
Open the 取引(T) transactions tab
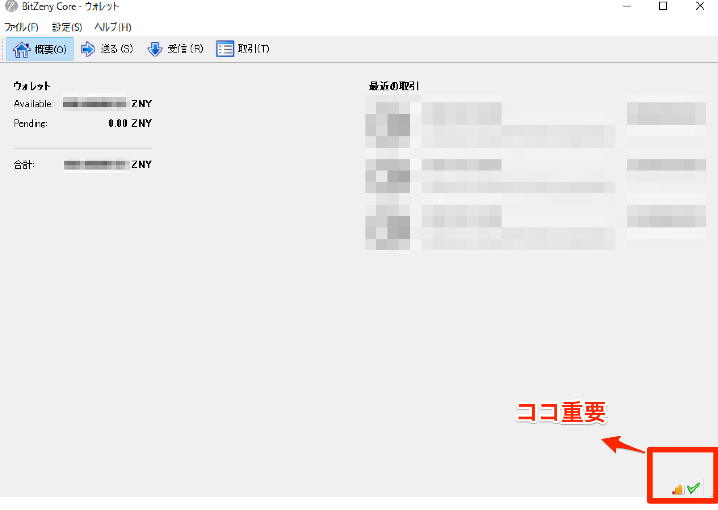[243, 49]
